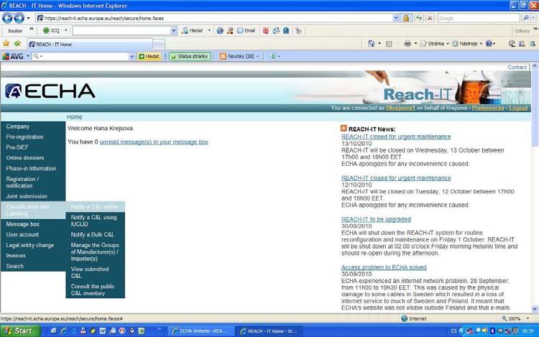Open the Joint submission sidebar menu
This screenshot has height=337, width=539.
(33, 196)
